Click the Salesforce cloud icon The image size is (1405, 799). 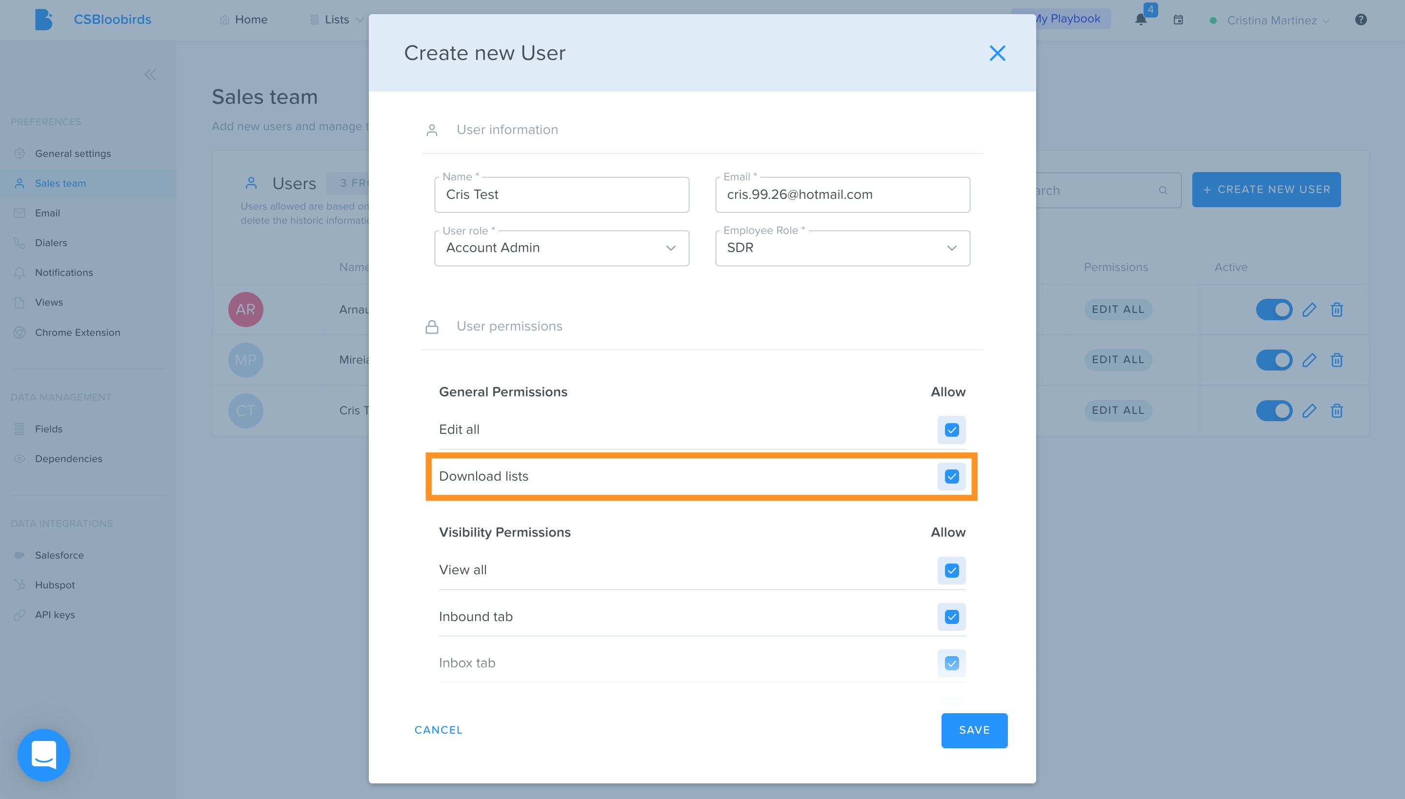[x=19, y=555]
